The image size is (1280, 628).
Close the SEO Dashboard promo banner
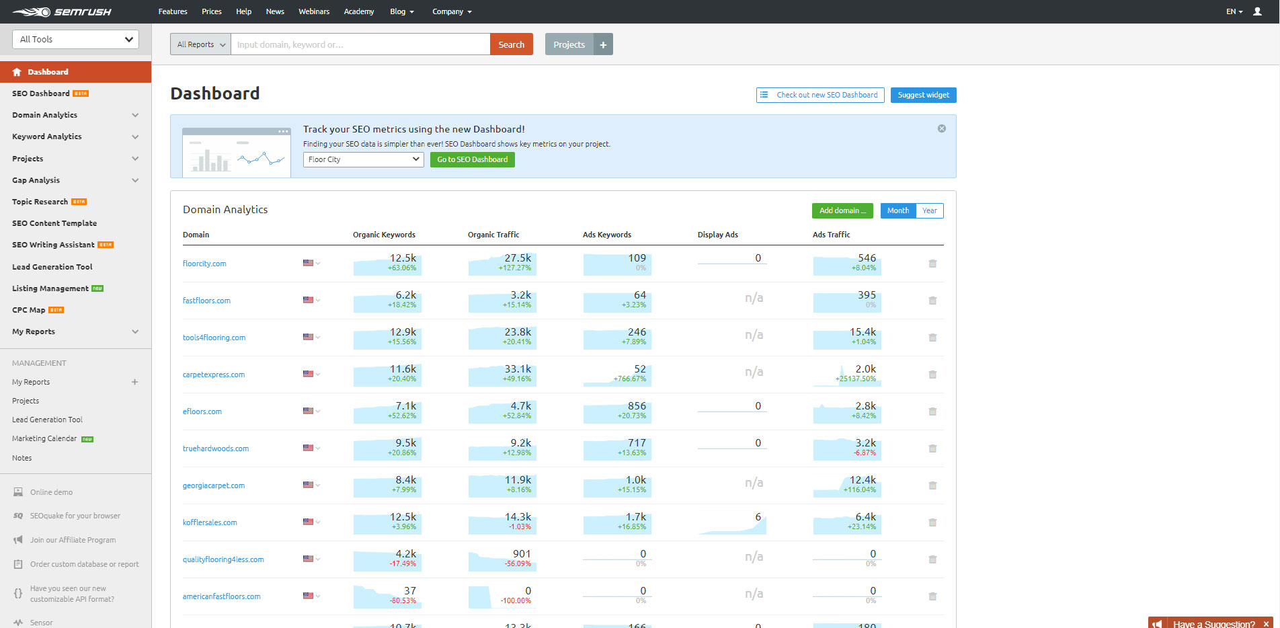[x=942, y=128]
